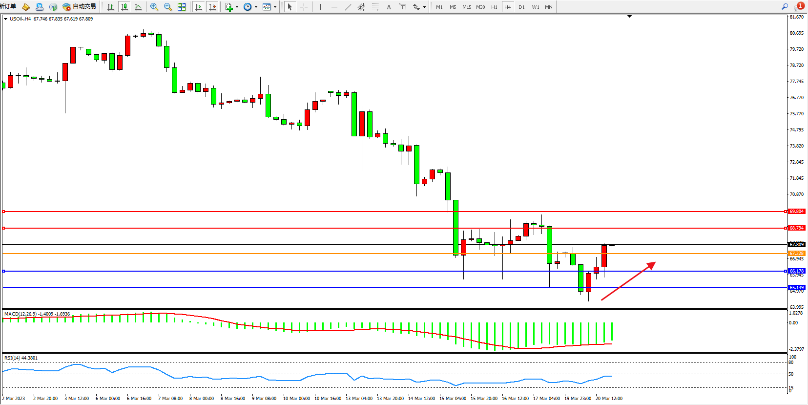Click the Zoom Out magnifier icon
The width and height of the screenshot is (808, 405).
click(168, 7)
